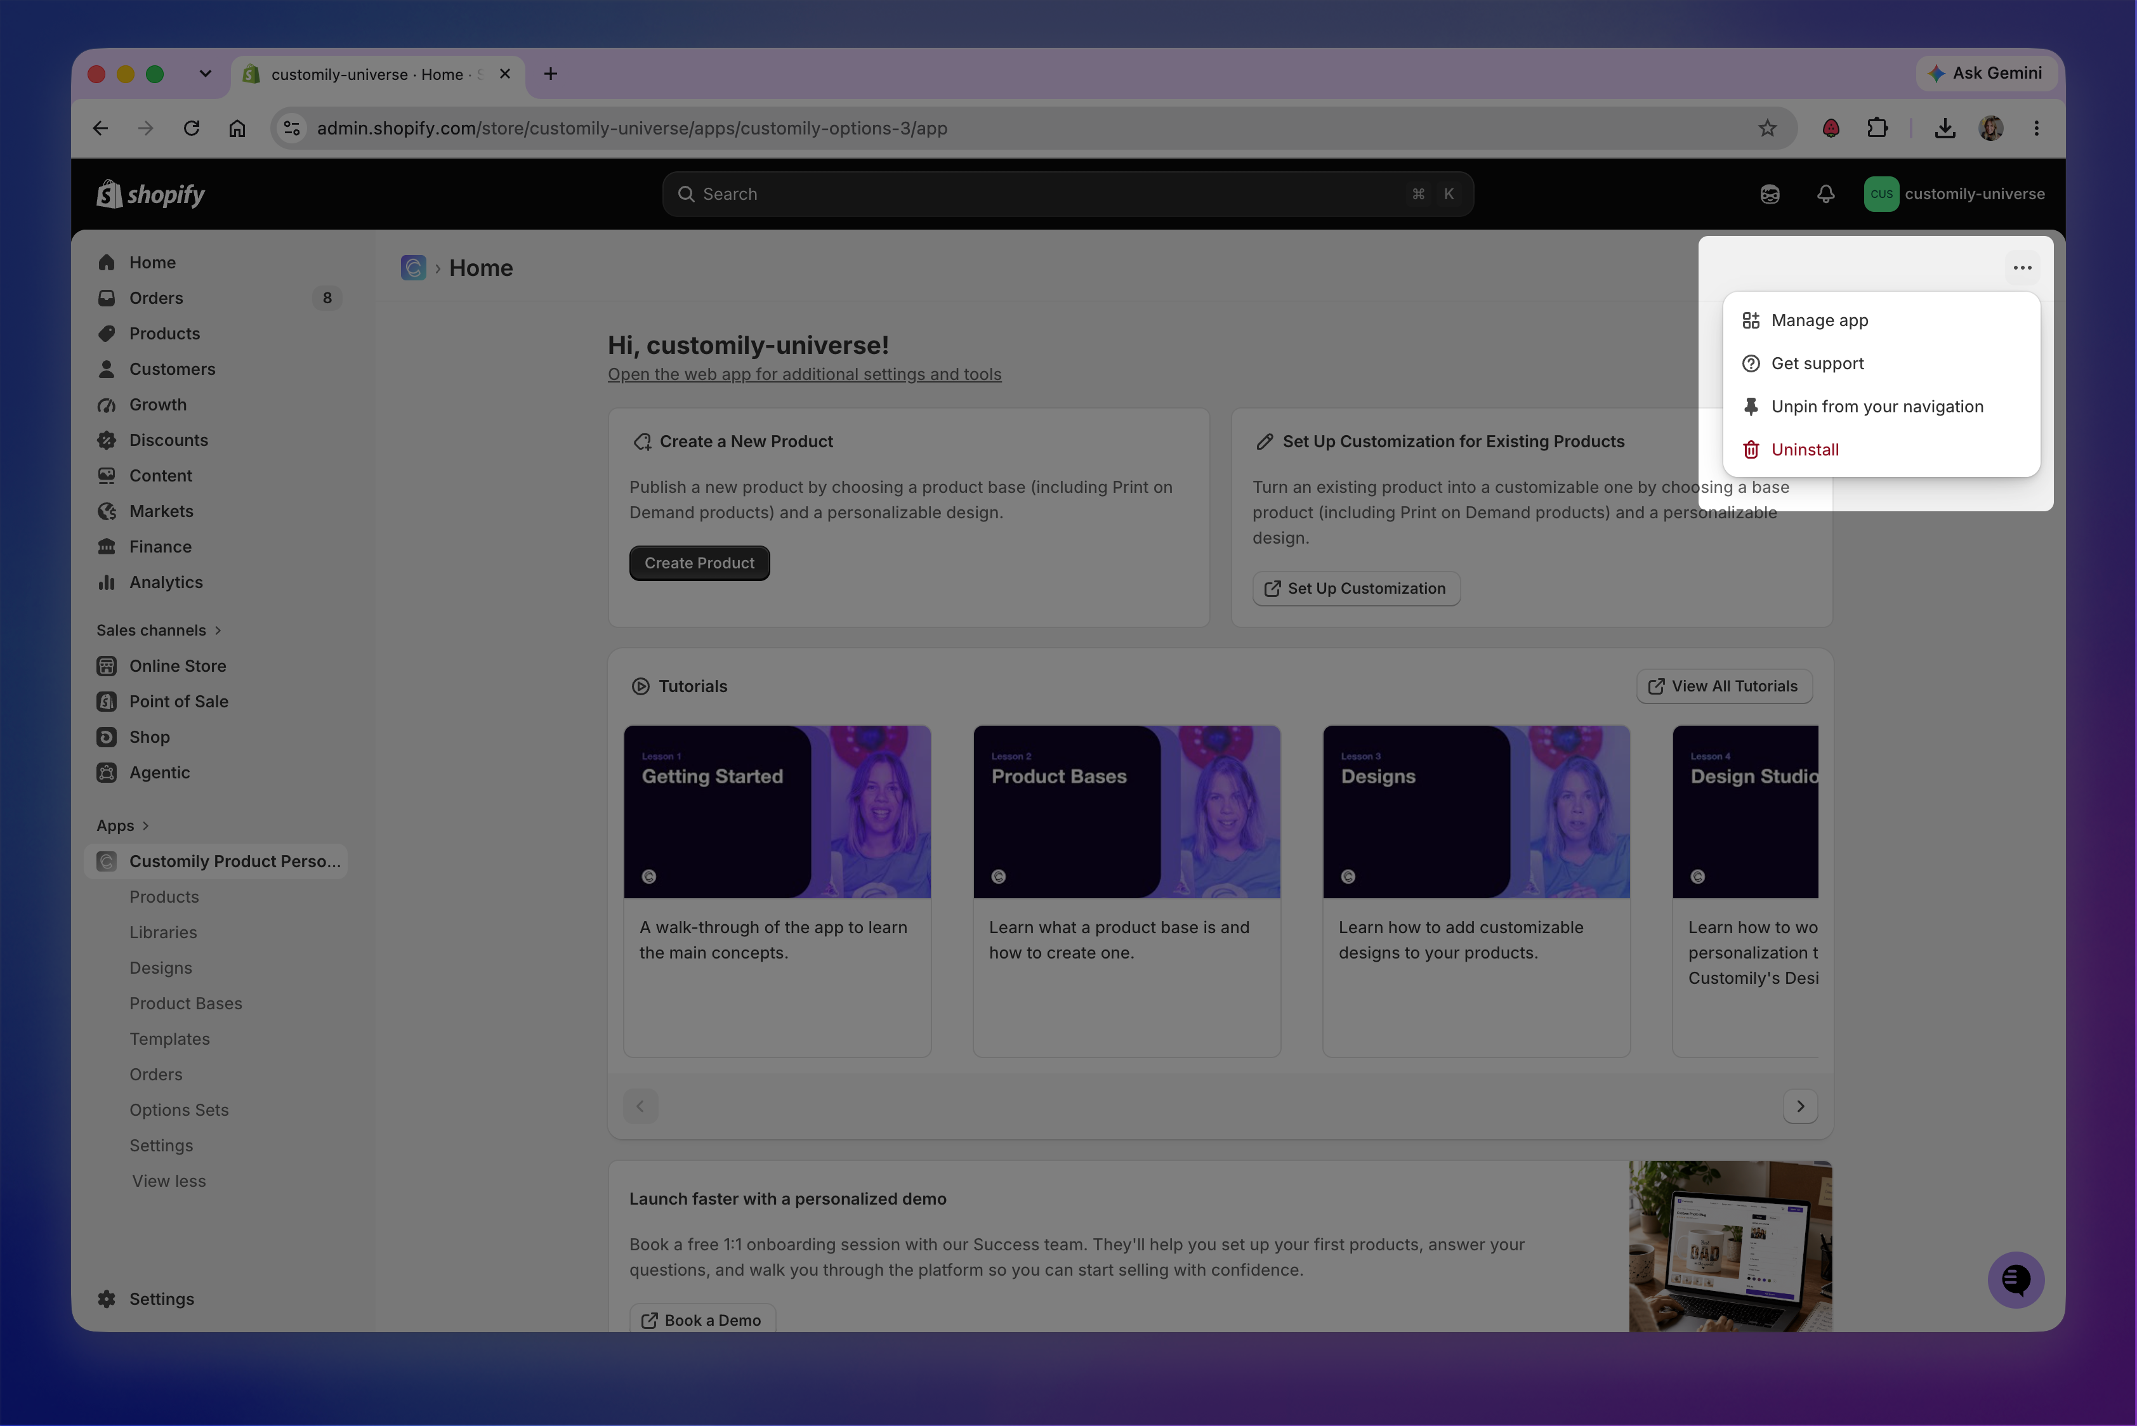Open Templates under the Customily app
Viewport: 2137px width, 1426px height.
coord(169,1038)
